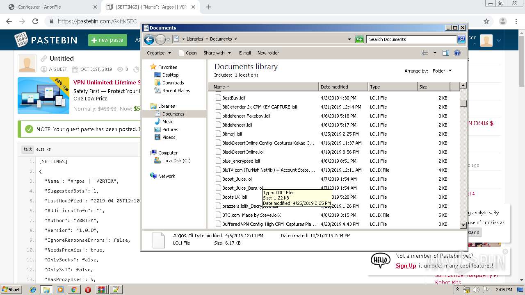Open Network in navigation pane

tap(167, 176)
